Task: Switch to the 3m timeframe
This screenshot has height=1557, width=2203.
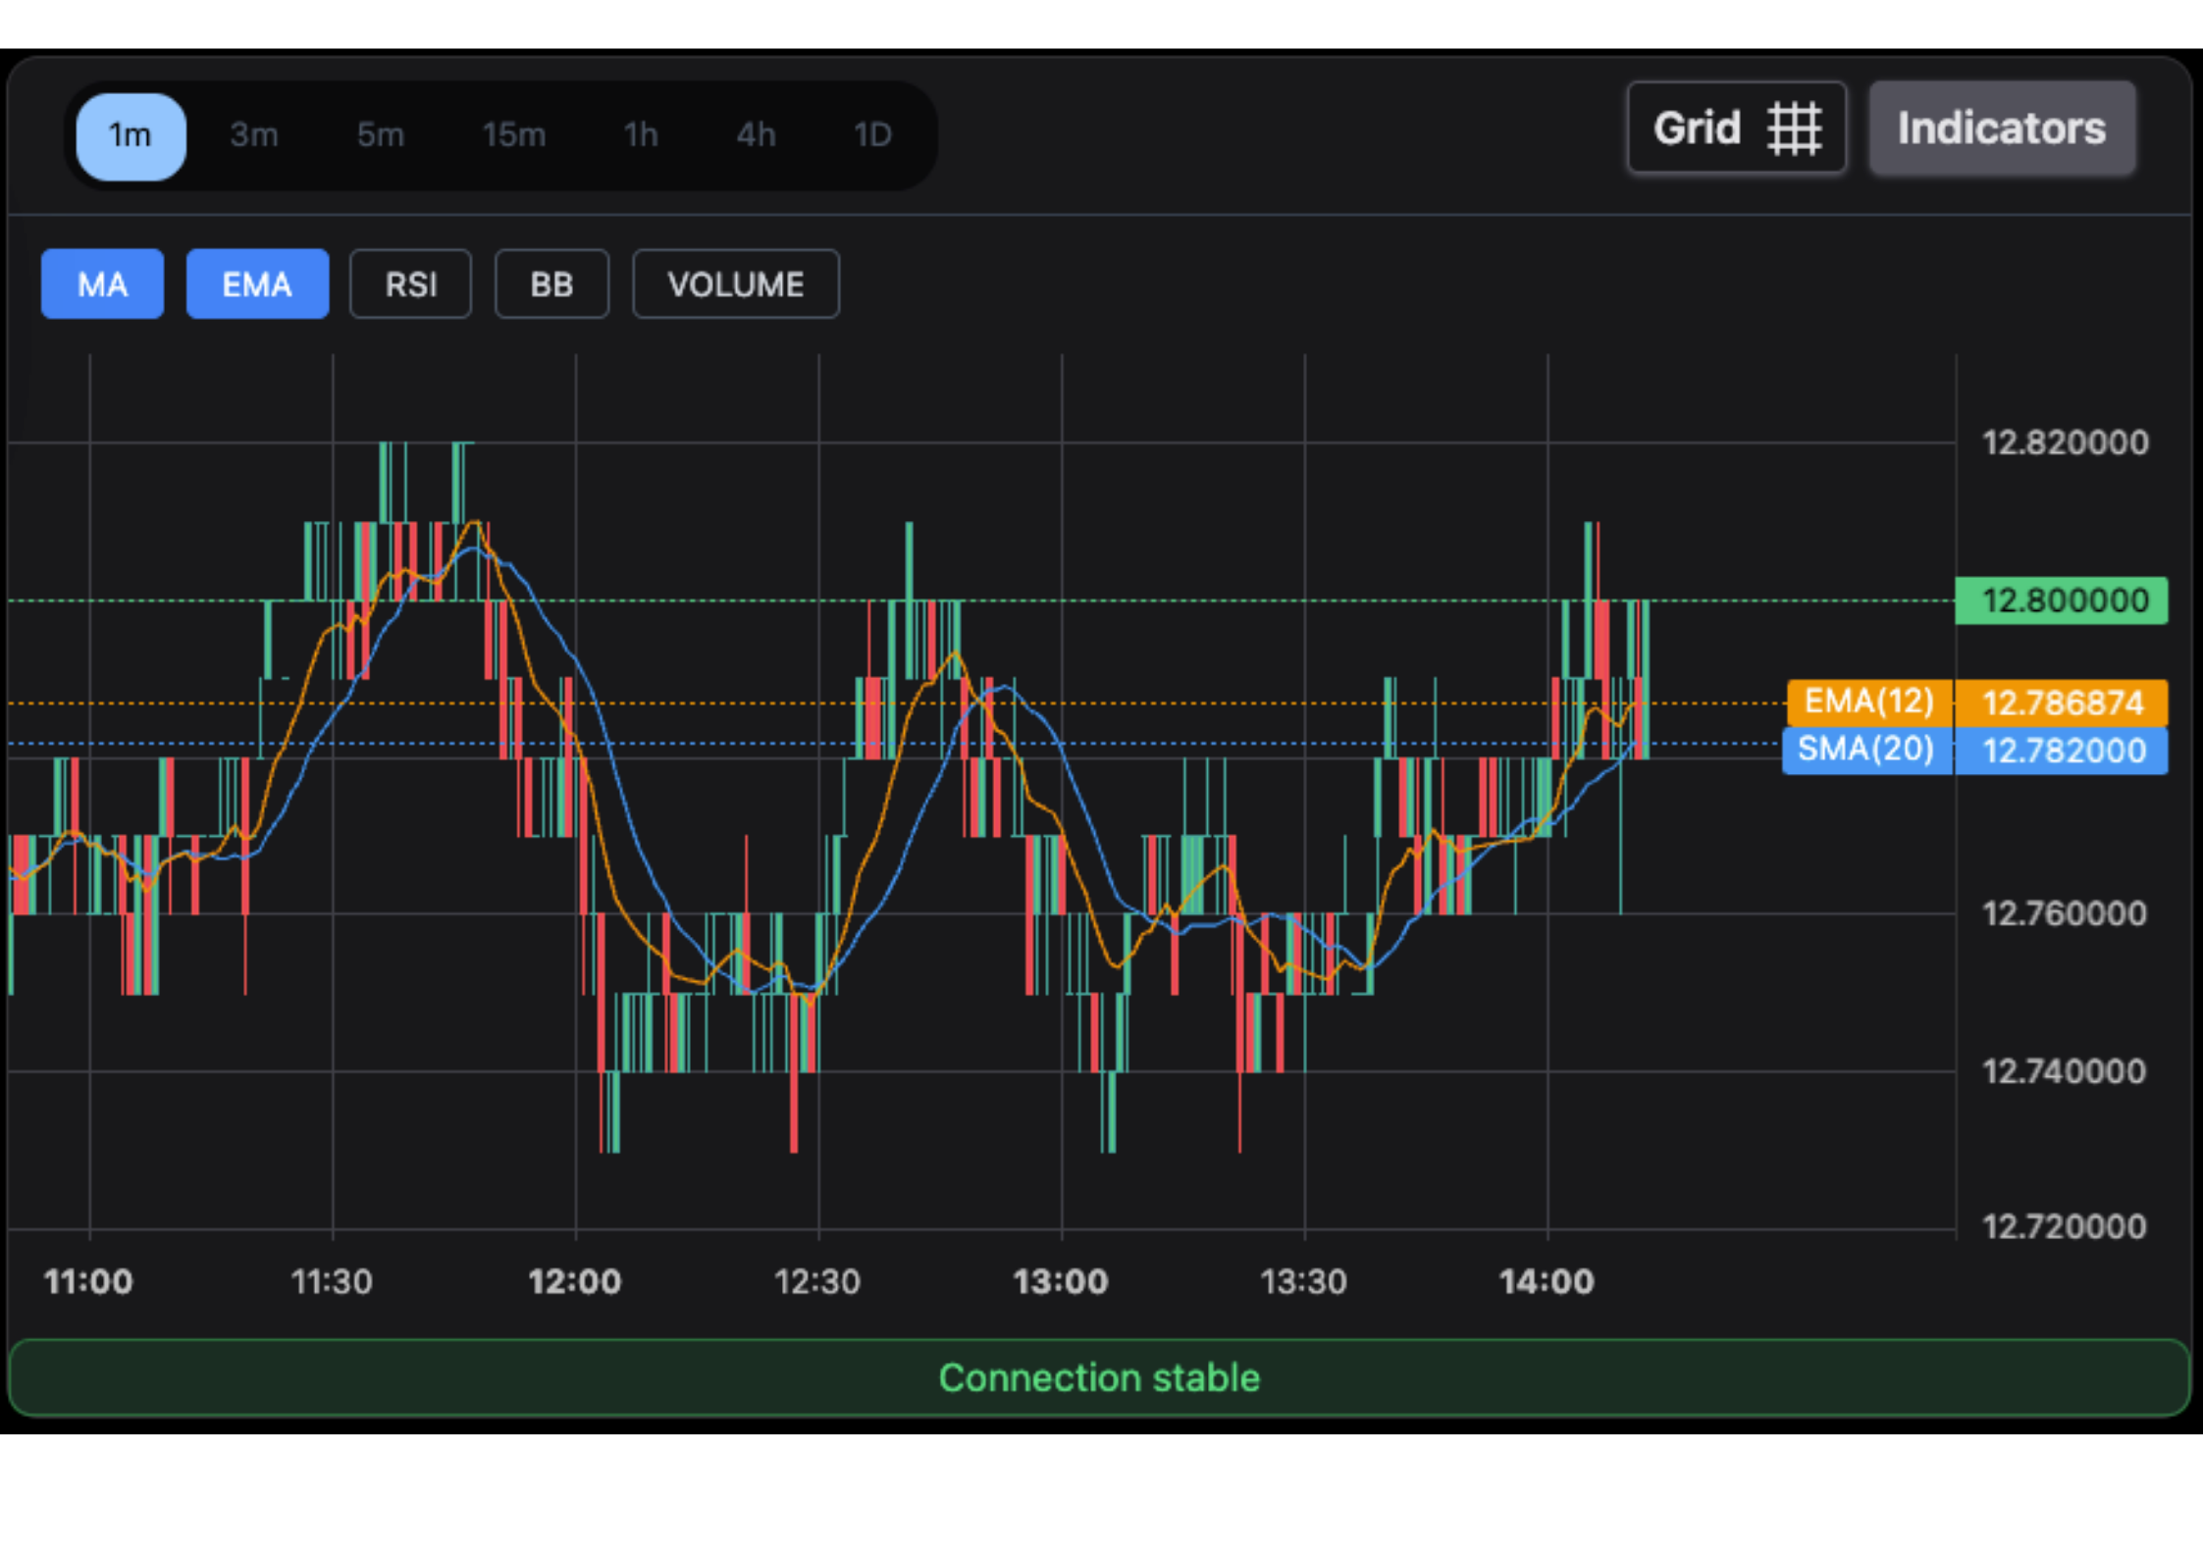Action: pyautogui.click(x=254, y=135)
